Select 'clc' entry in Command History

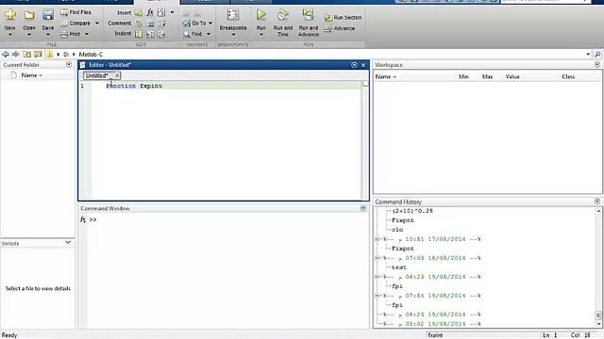(397, 230)
